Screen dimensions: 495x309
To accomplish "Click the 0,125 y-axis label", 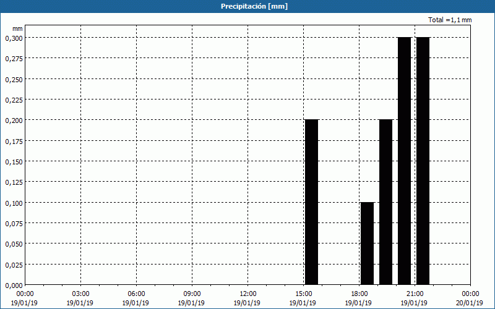I will [14, 182].
